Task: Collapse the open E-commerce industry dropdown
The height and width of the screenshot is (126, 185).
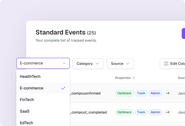Action: (43, 63)
